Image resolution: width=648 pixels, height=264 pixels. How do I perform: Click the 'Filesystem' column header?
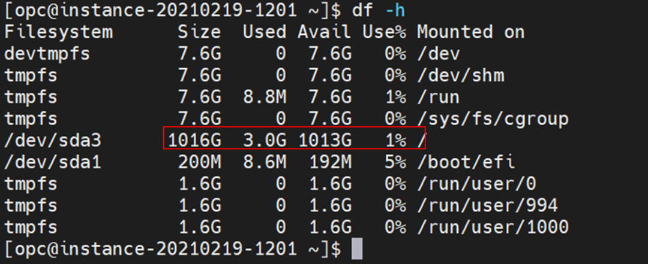[58, 32]
